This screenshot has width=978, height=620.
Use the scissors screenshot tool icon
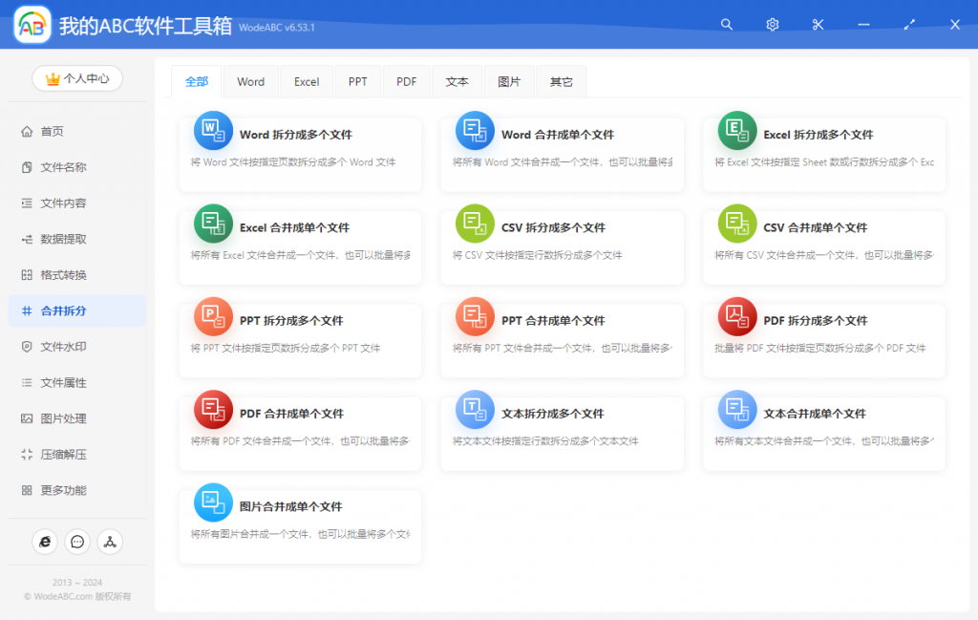817,24
